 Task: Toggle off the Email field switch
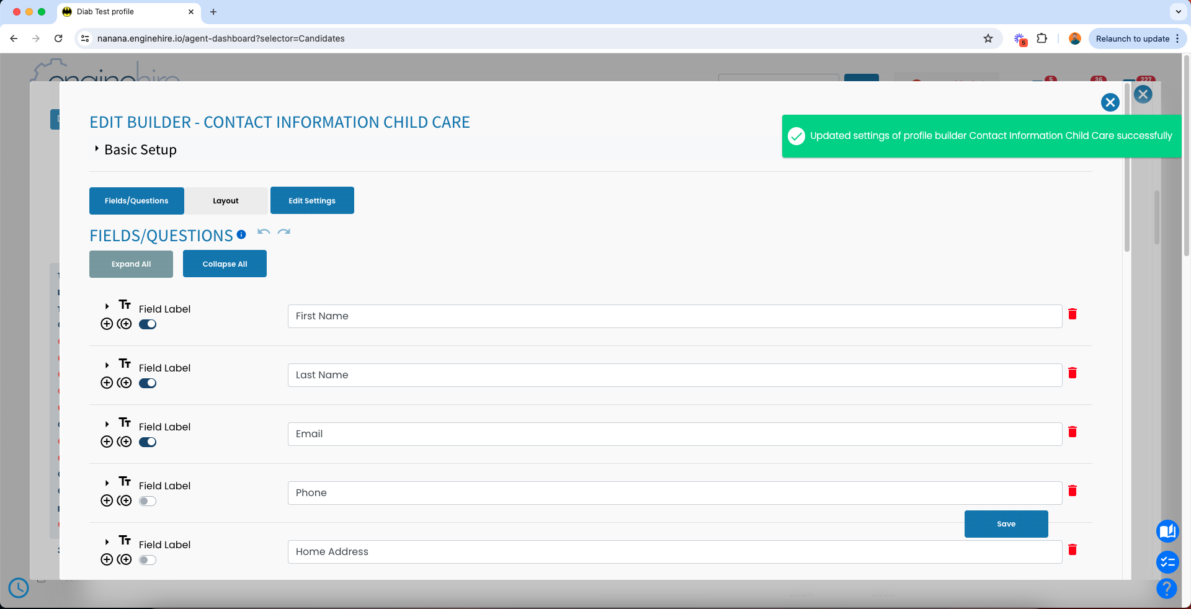click(148, 442)
